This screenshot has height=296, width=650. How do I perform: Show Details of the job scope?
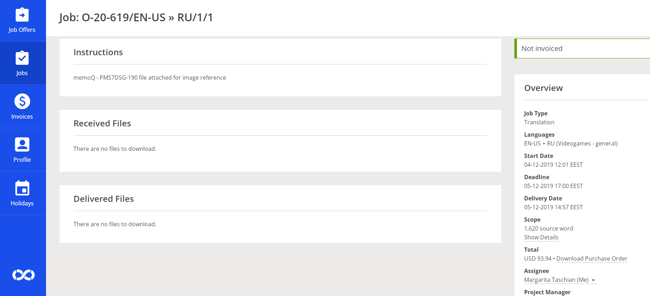[x=541, y=237]
